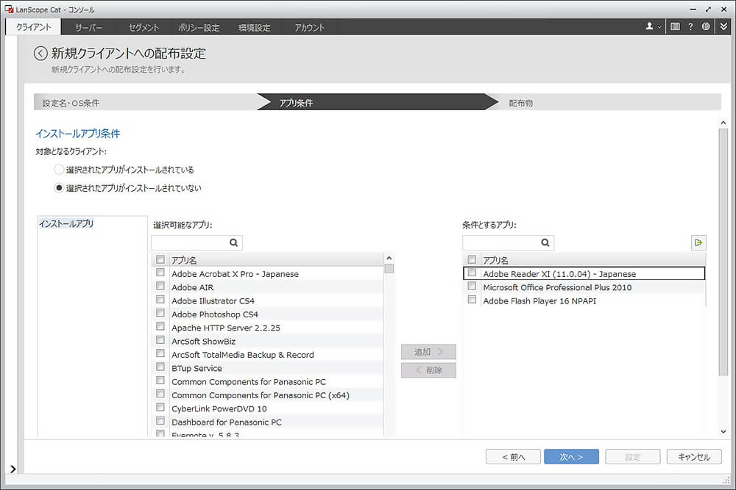736x490 pixels.
Task: Check Adobe Reader XI (11.0.04) - Japanese
Action: [473, 273]
